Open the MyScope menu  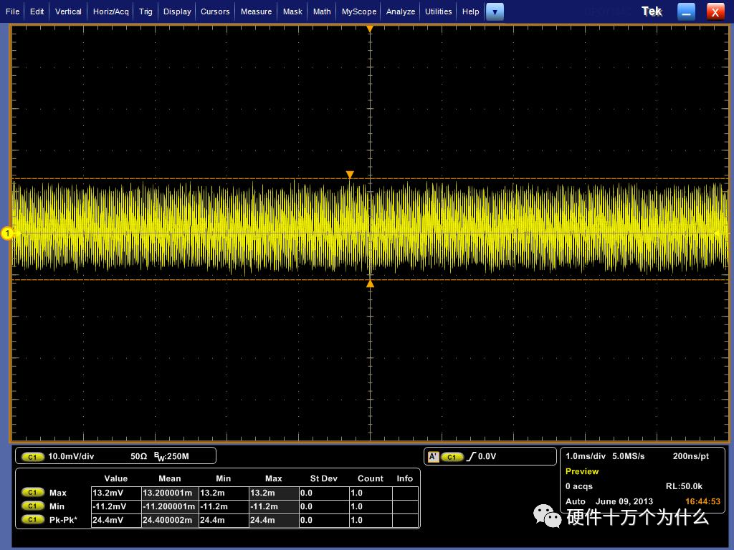pyautogui.click(x=358, y=11)
